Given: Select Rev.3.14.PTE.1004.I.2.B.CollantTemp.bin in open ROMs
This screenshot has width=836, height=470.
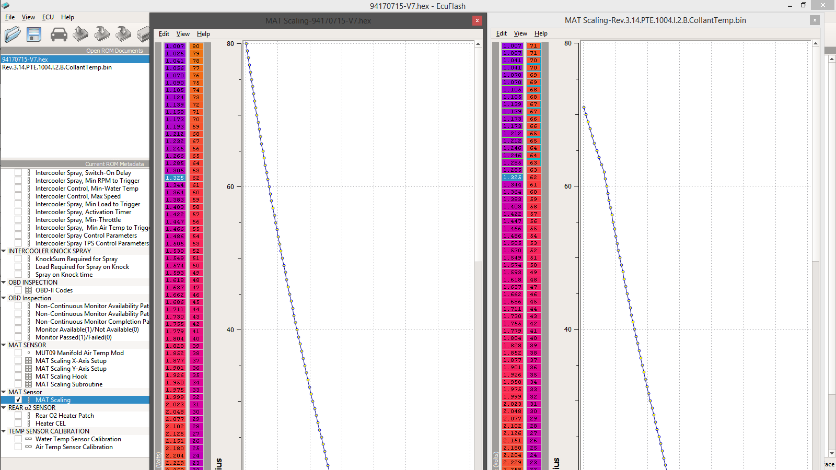Looking at the screenshot, I should pos(57,67).
